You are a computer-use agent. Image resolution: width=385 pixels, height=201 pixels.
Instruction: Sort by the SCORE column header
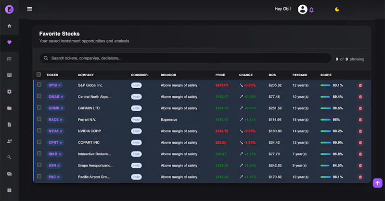pos(326,75)
